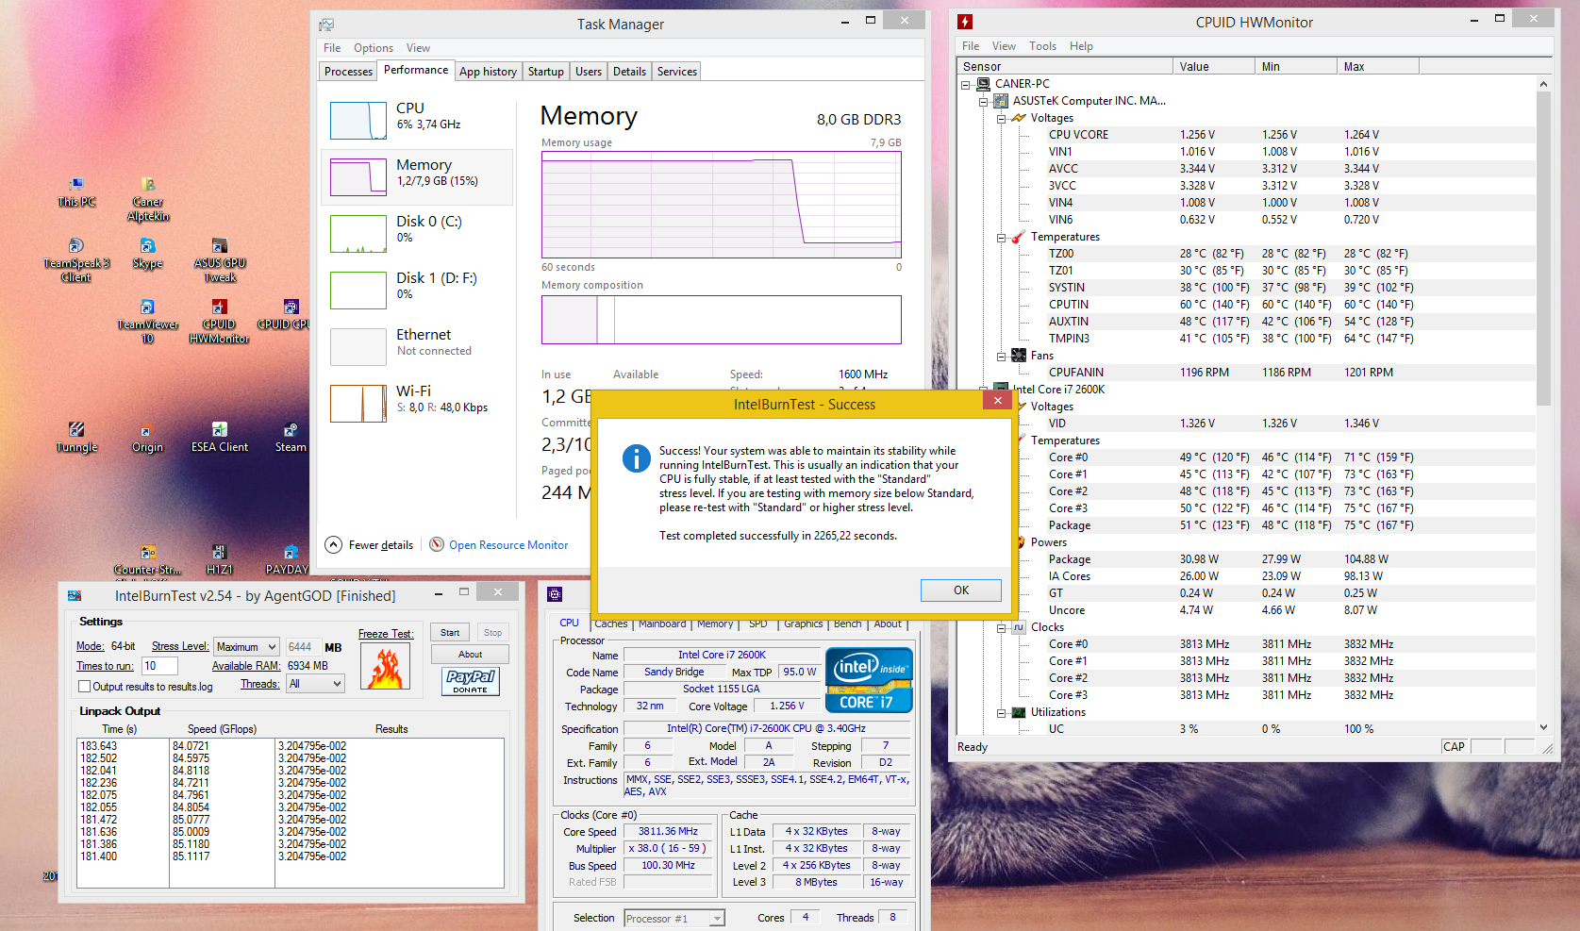Open H1Z1 desktop shortcut
The height and width of the screenshot is (931, 1580).
(219, 560)
